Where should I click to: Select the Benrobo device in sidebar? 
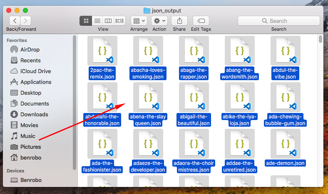tap(26, 180)
